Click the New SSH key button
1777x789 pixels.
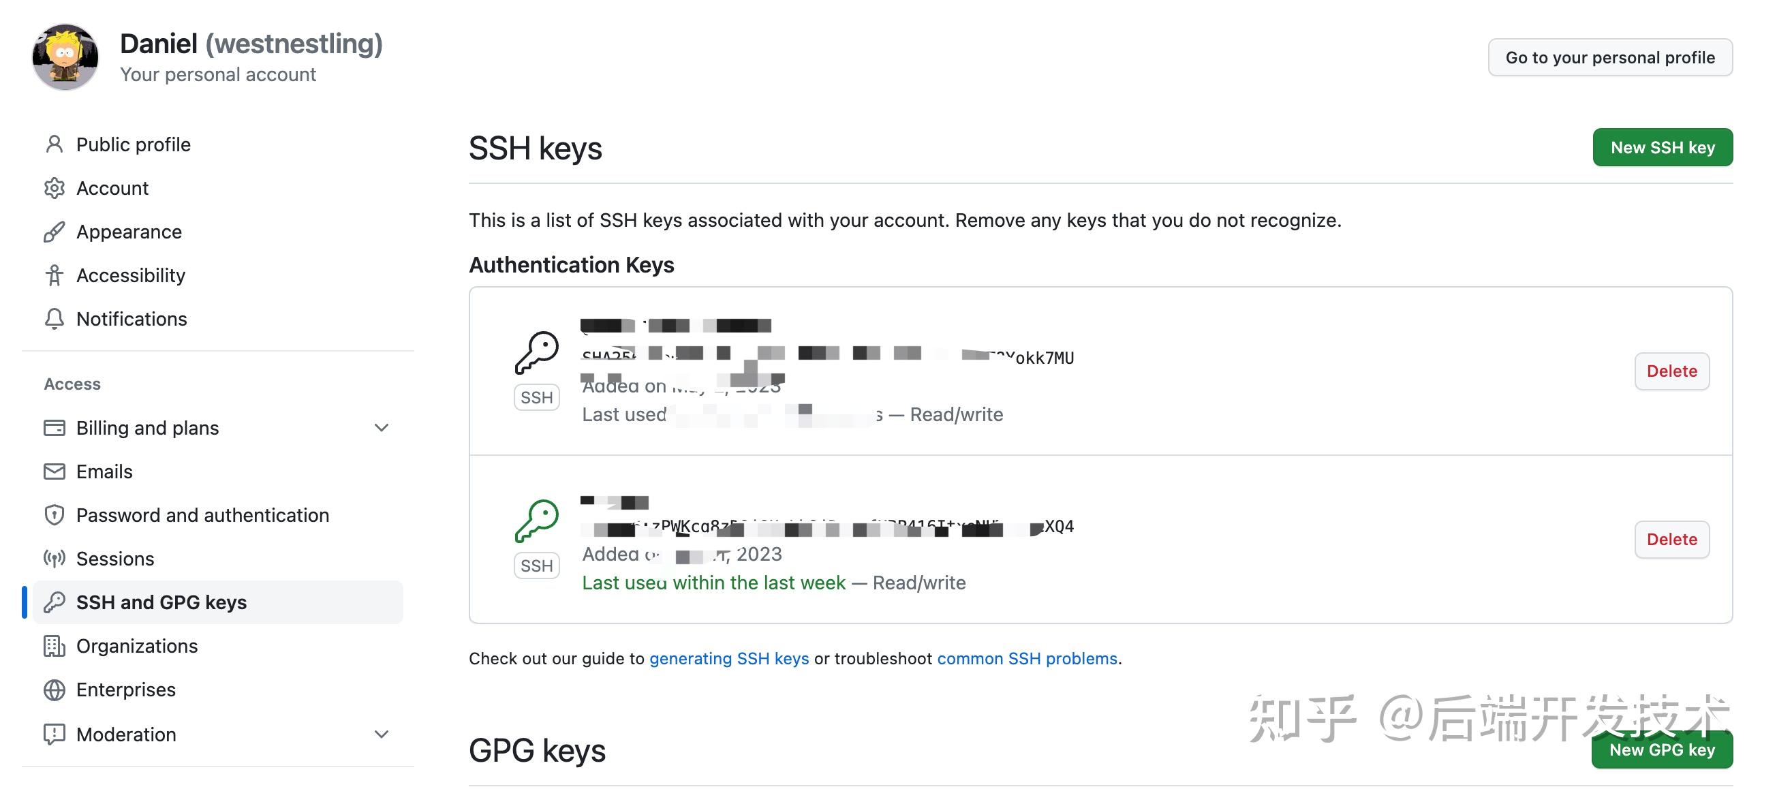(x=1663, y=147)
